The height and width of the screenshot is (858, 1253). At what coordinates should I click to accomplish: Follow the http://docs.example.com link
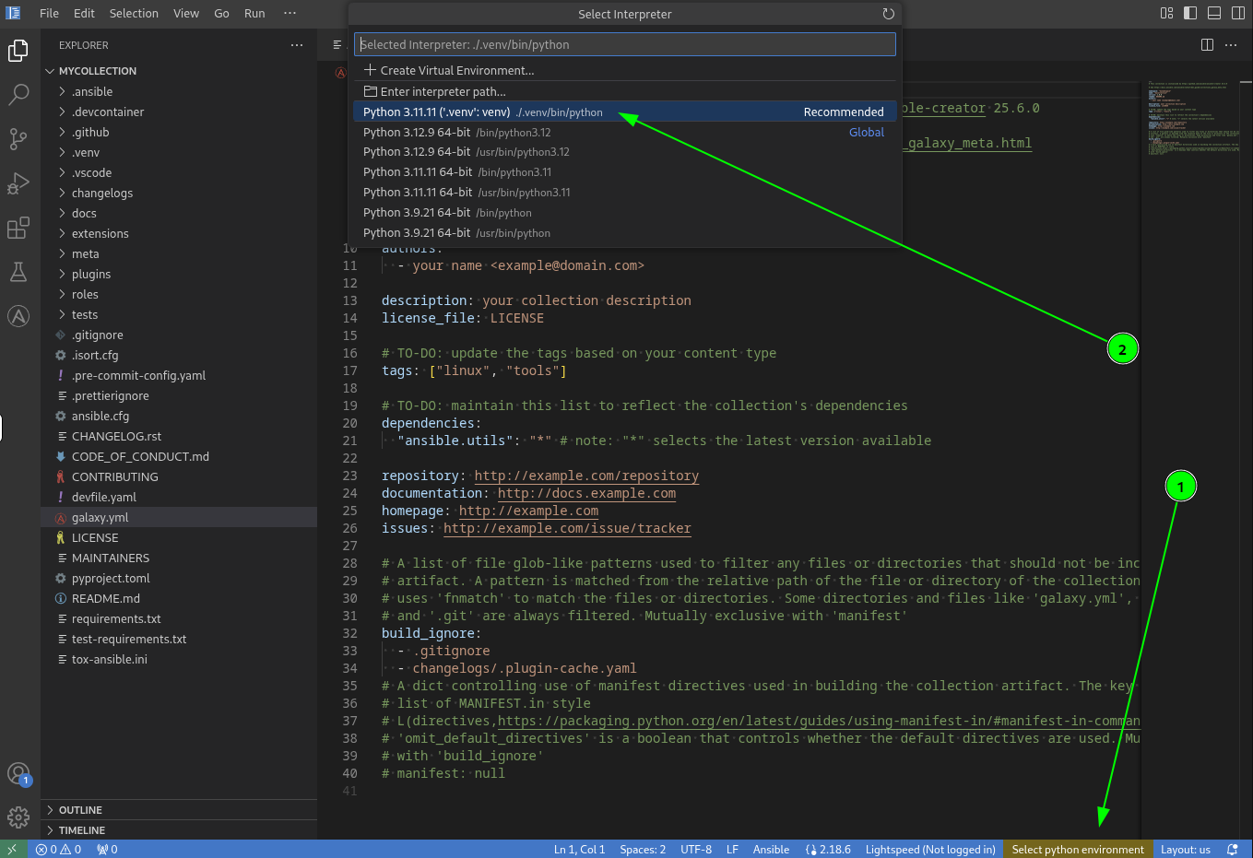(586, 493)
